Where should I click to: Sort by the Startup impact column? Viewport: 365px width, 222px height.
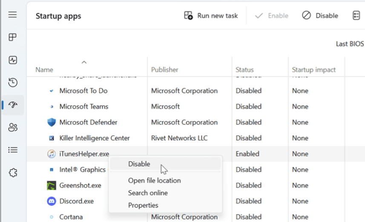[x=313, y=70]
